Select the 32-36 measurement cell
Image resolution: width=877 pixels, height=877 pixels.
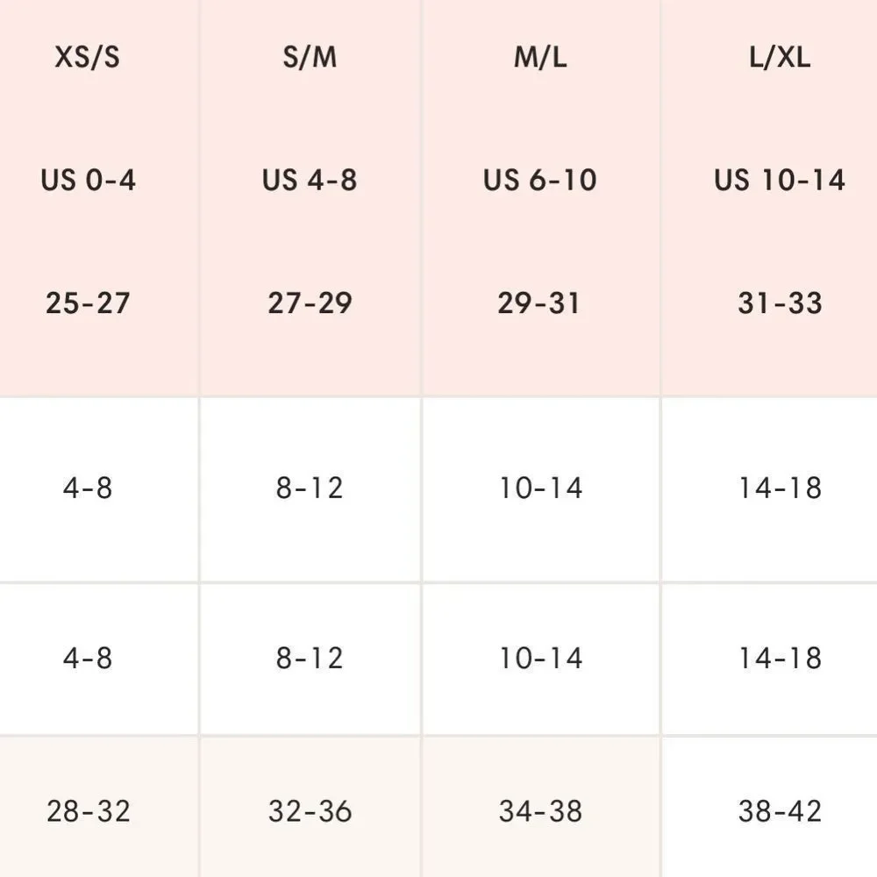(310, 811)
